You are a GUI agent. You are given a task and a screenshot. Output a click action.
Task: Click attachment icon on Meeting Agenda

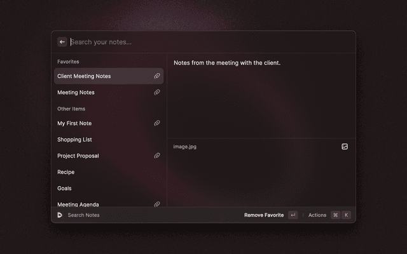156,204
